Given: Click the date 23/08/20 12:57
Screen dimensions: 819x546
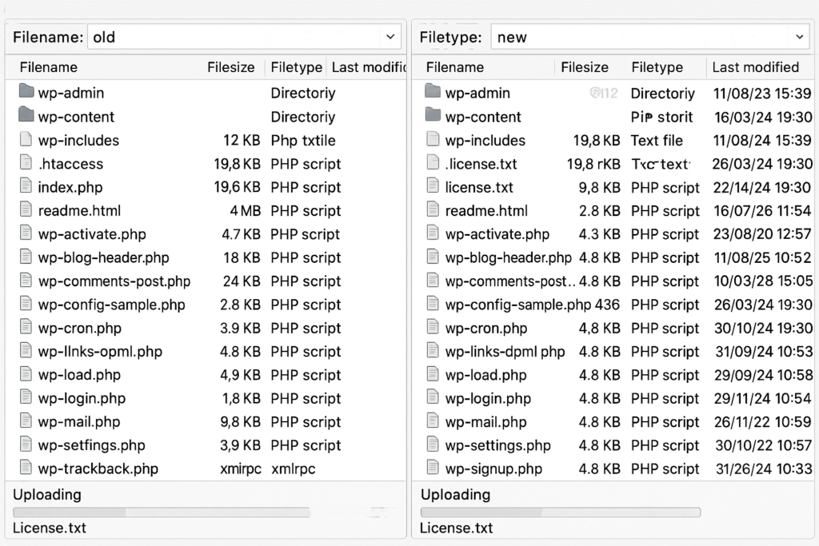Looking at the screenshot, I should pos(762,234).
